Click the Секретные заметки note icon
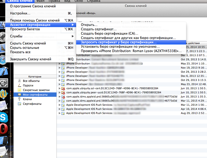This screenshot has height=158, width=207. [19, 90]
